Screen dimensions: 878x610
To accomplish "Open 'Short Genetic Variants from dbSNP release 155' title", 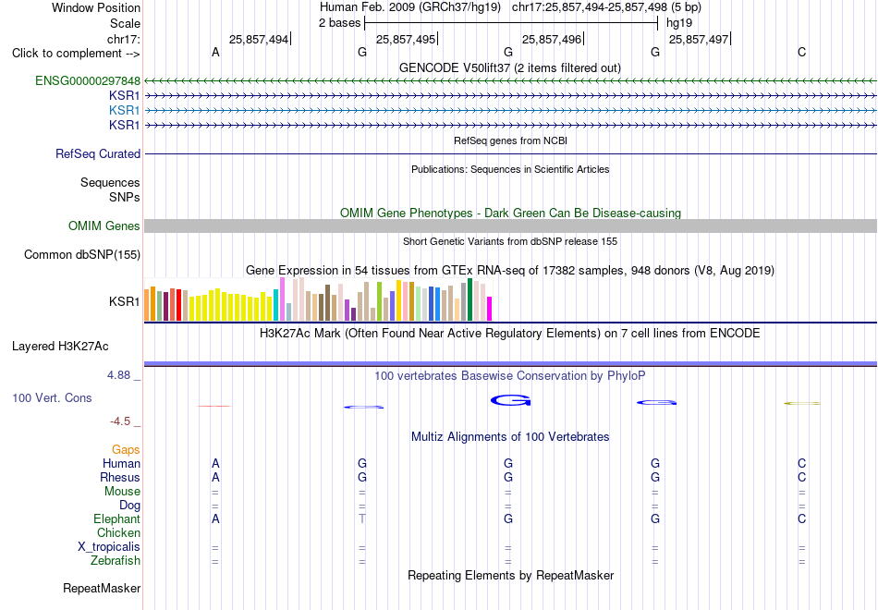I will [510, 241].
